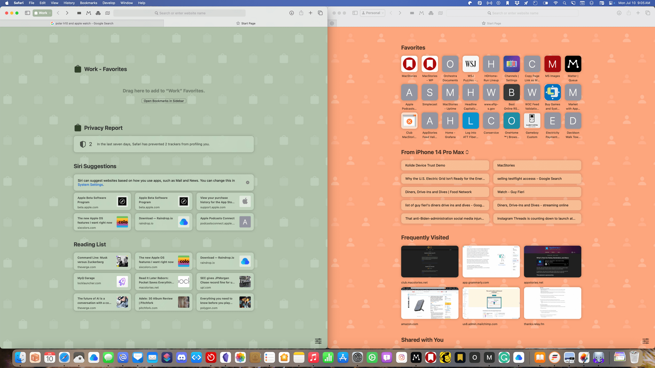Open a new tab in the Work window
Viewport: 655px width, 368px height.
310,13
